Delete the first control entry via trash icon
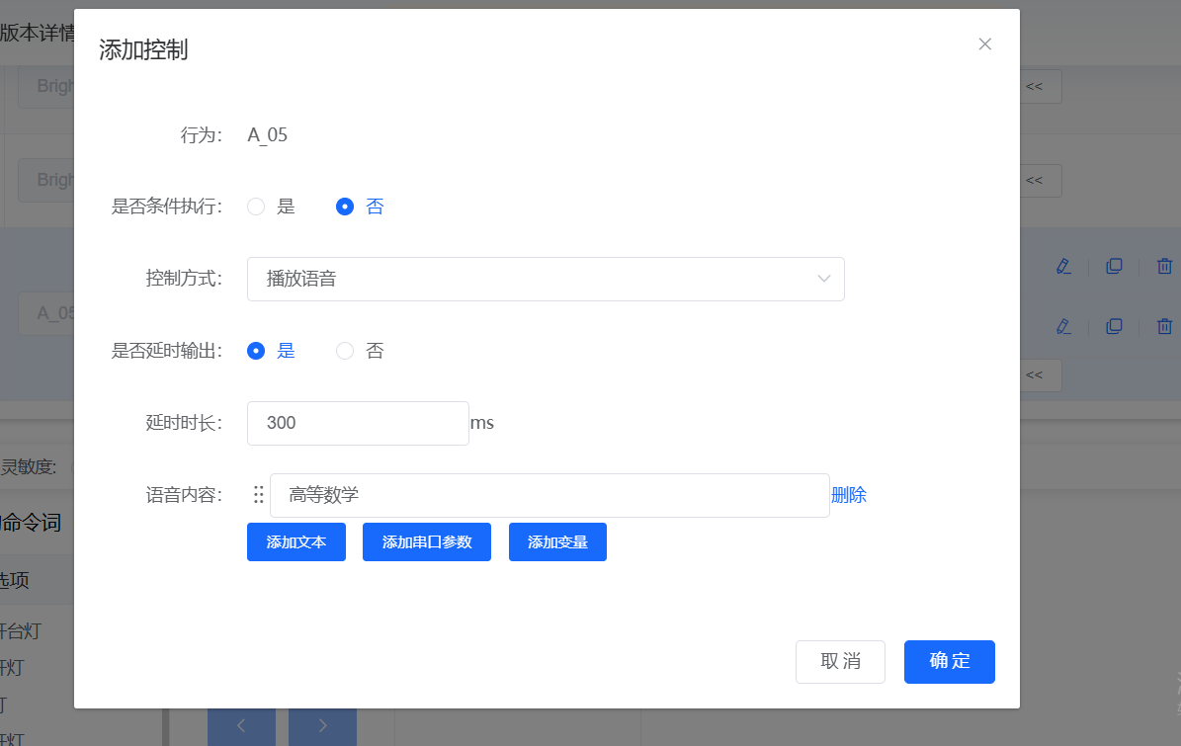Viewport: 1181px width, 746px height. point(1164,266)
